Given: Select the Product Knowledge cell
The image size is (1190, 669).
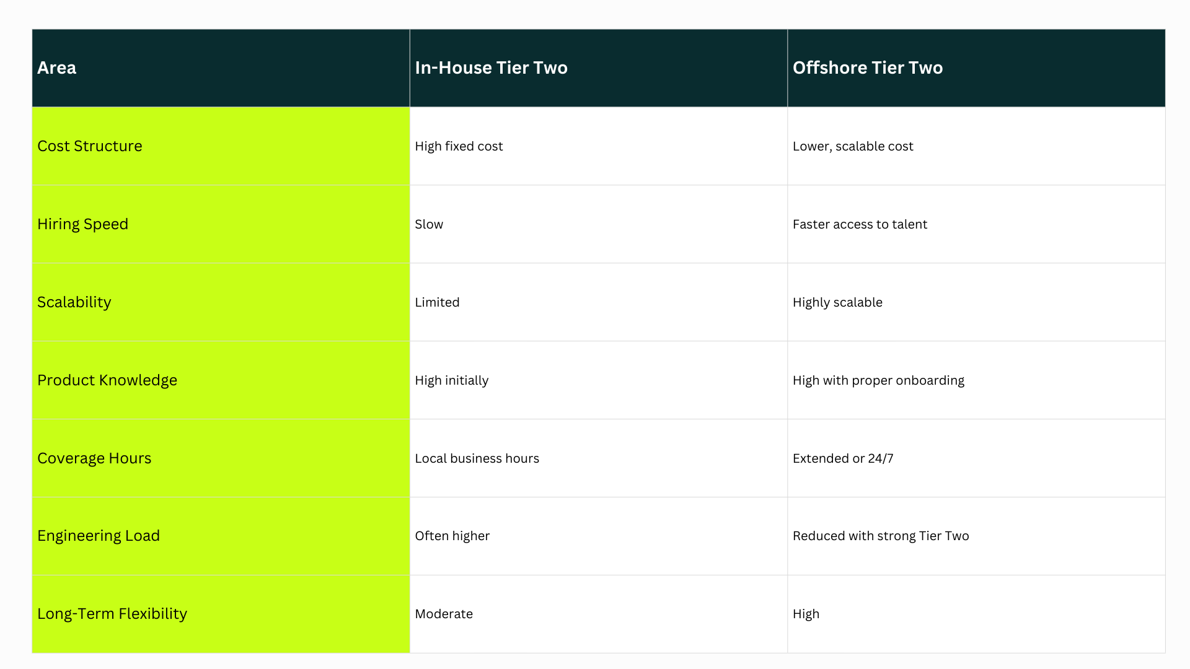Looking at the screenshot, I should point(107,380).
